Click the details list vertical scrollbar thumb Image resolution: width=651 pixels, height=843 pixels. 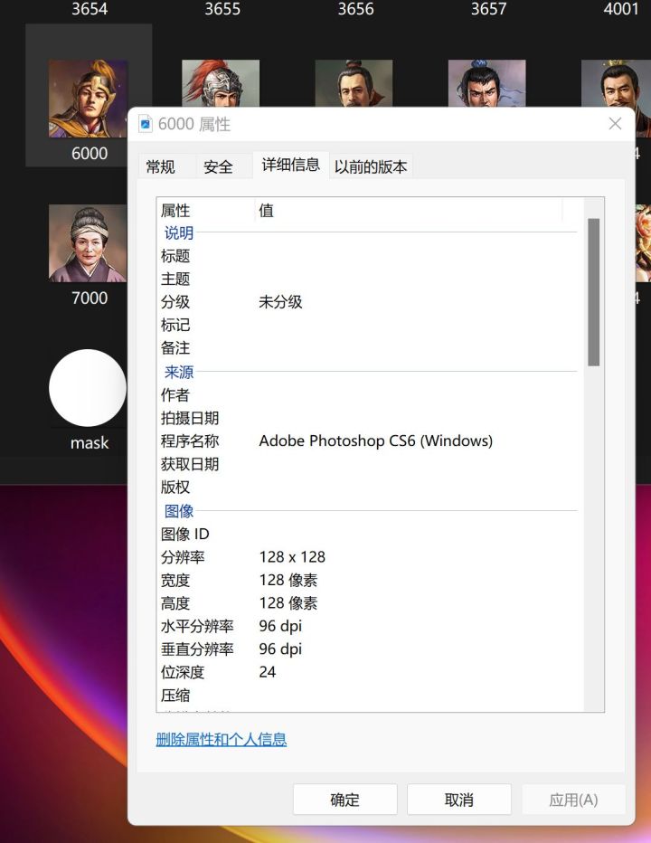click(x=593, y=292)
